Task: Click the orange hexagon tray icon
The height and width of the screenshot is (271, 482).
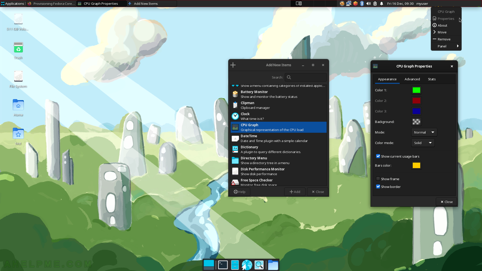Action: [355, 4]
